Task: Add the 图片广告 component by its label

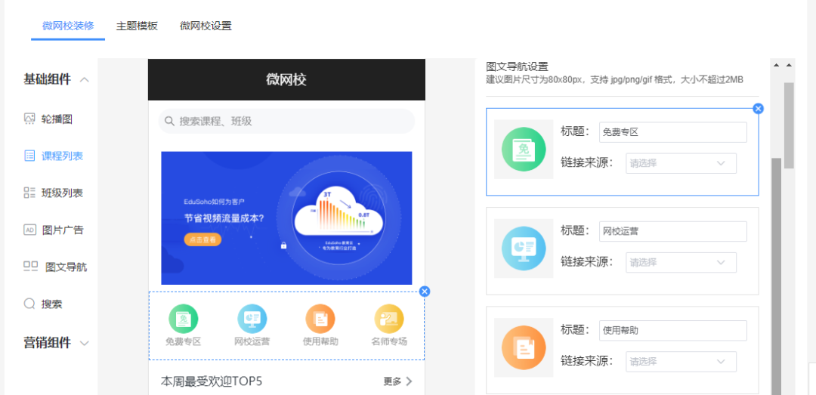Action: coord(63,230)
